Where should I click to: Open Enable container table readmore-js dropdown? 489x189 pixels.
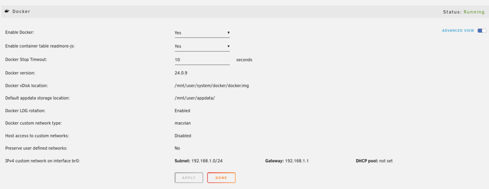202,46
